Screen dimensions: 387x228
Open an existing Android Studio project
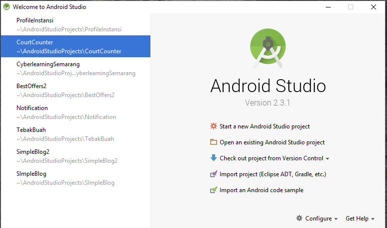(272, 142)
